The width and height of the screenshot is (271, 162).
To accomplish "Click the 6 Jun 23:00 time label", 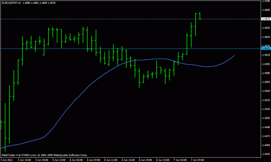I will 163,160.
